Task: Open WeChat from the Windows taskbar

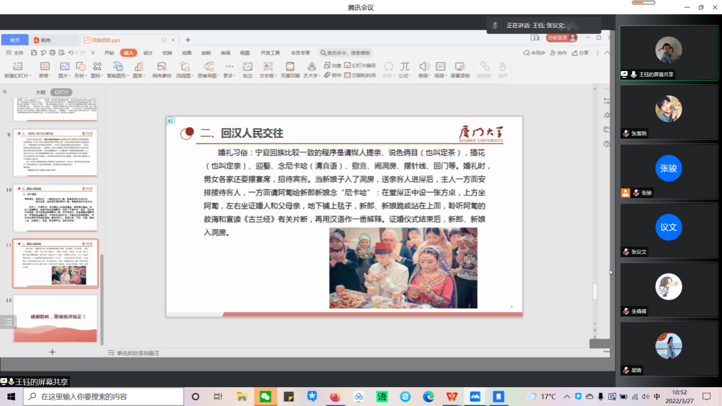Action: pyautogui.click(x=265, y=396)
